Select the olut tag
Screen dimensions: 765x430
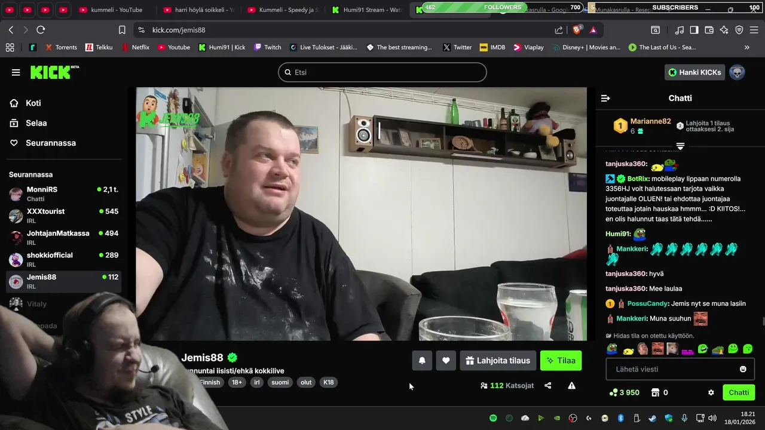coord(306,382)
